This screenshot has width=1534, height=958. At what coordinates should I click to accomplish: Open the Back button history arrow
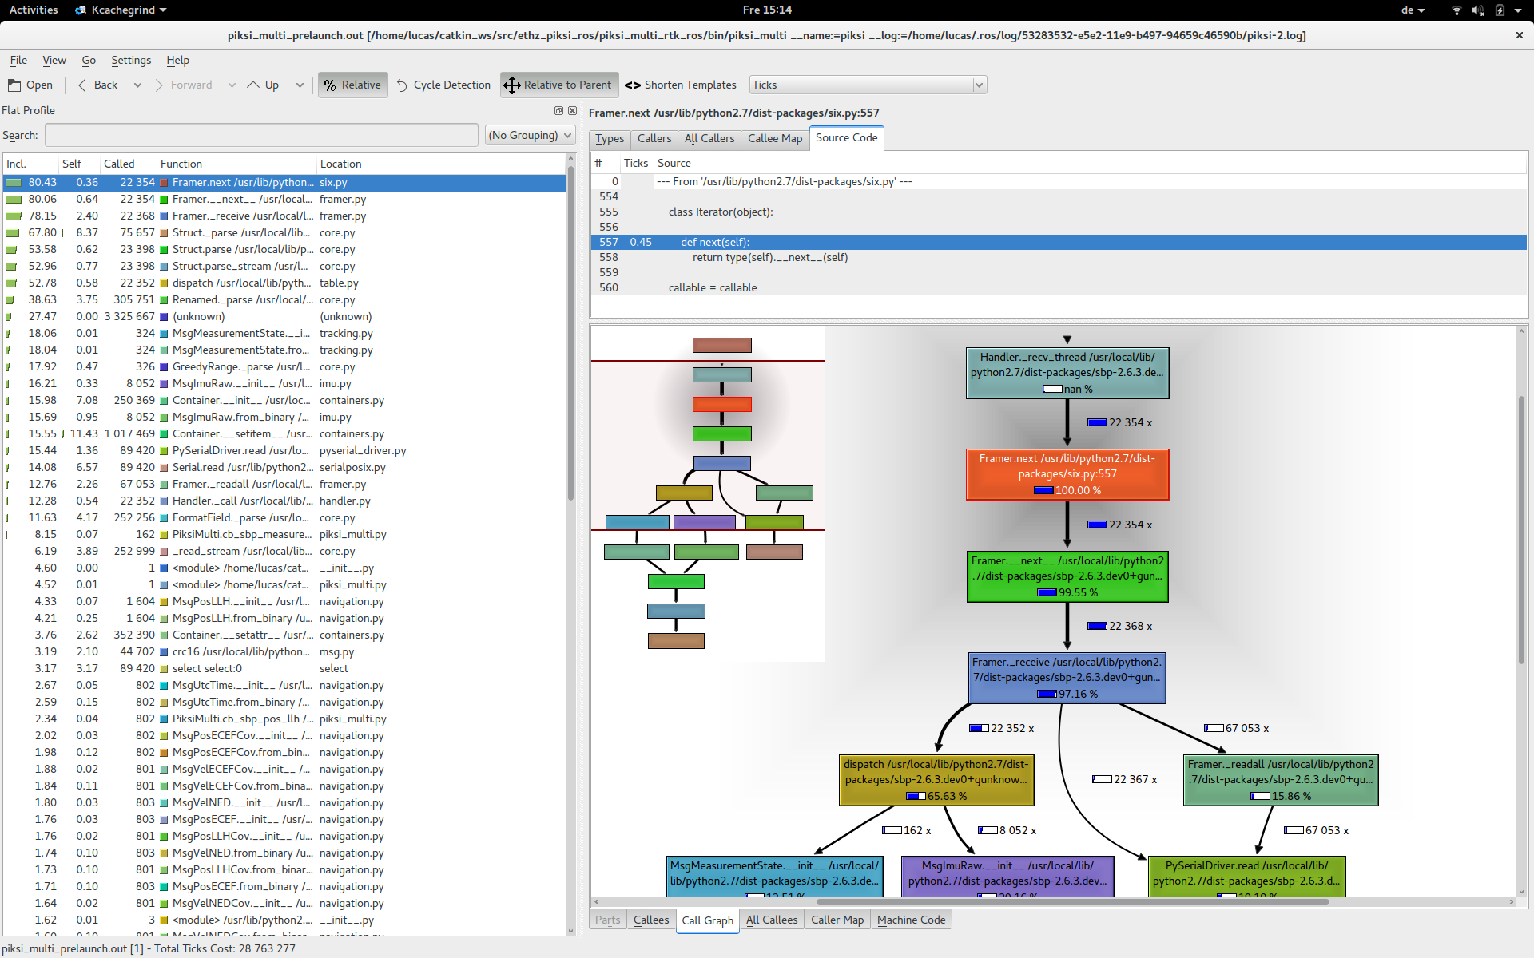point(137,85)
